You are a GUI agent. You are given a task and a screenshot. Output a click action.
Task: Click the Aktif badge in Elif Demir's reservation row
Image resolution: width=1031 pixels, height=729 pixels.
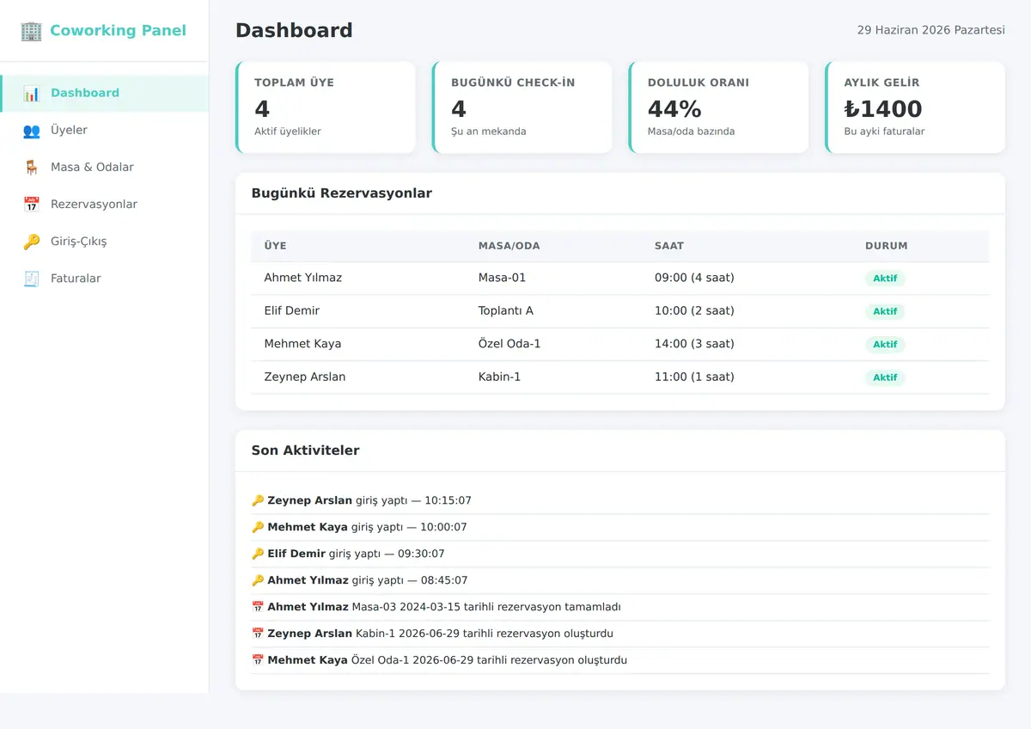pyautogui.click(x=885, y=311)
